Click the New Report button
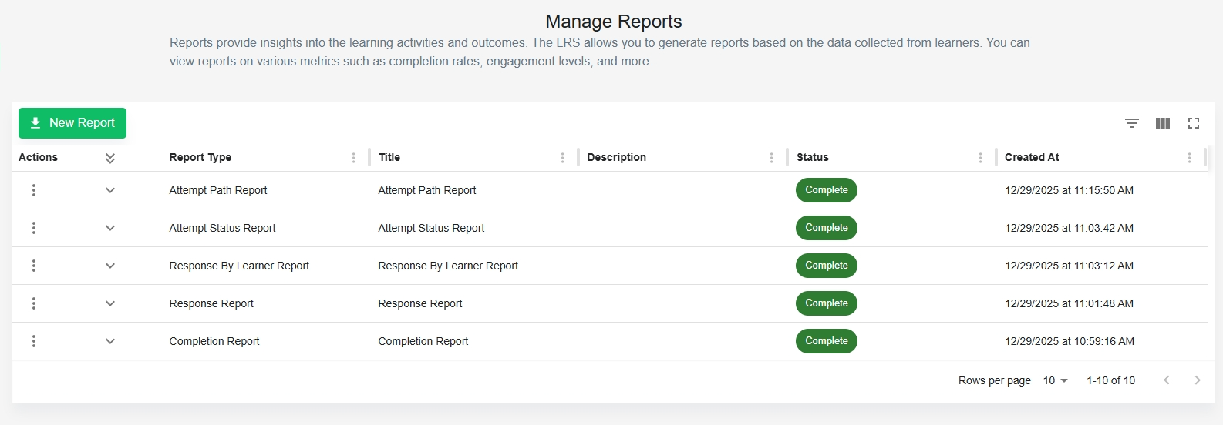Viewport: 1223px width, 425px height. pos(72,123)
